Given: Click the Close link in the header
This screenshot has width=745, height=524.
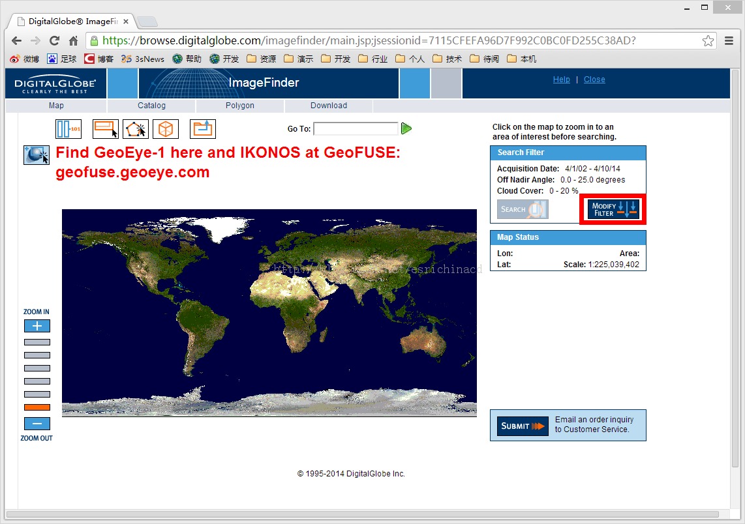Looking at the screenshot, I should click(594, 80).
